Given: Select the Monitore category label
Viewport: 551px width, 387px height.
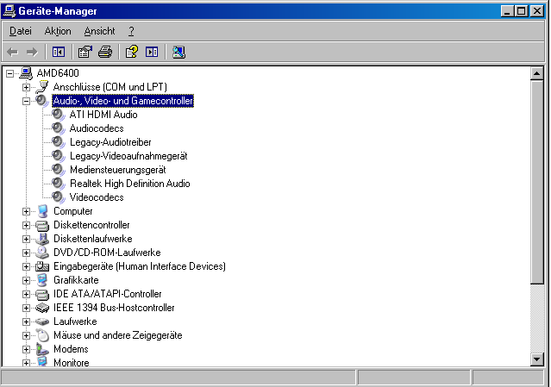Looking at the screenshot, I should [72, 362].
